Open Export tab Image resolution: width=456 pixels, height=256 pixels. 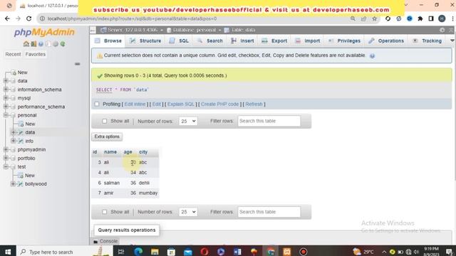(274, 41)
